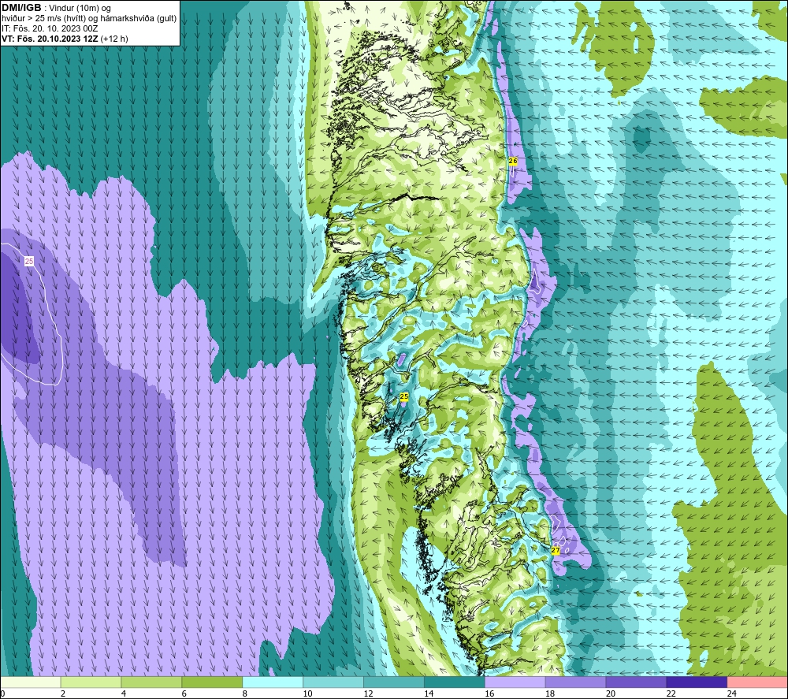Click the title text "DMI/IGB : Vindur (10m) og"
Image resolution: width=788 pixels, height=699 pixels.
coord(56,8)
